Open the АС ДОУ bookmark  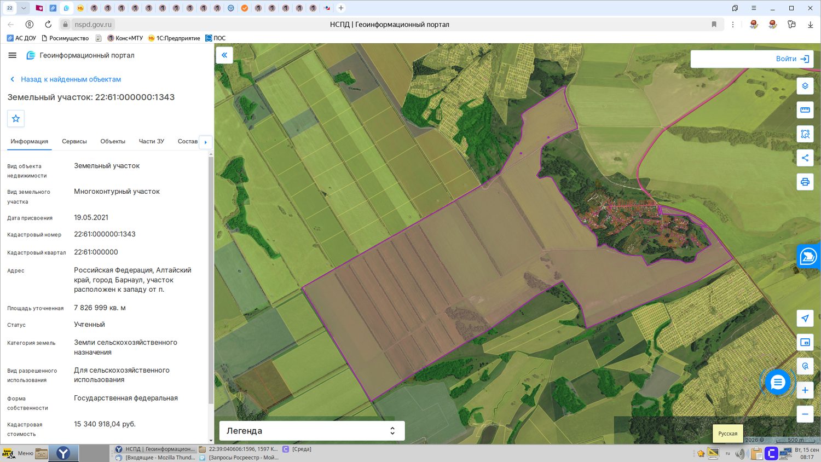pos(21,38)
